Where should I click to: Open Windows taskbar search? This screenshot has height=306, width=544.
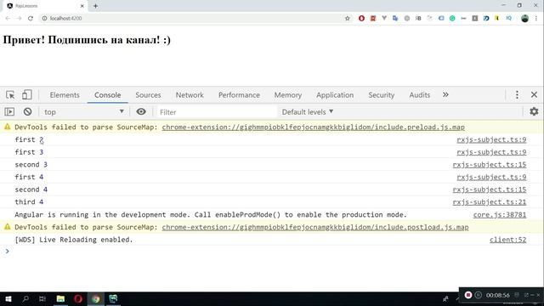coord(25,298)
